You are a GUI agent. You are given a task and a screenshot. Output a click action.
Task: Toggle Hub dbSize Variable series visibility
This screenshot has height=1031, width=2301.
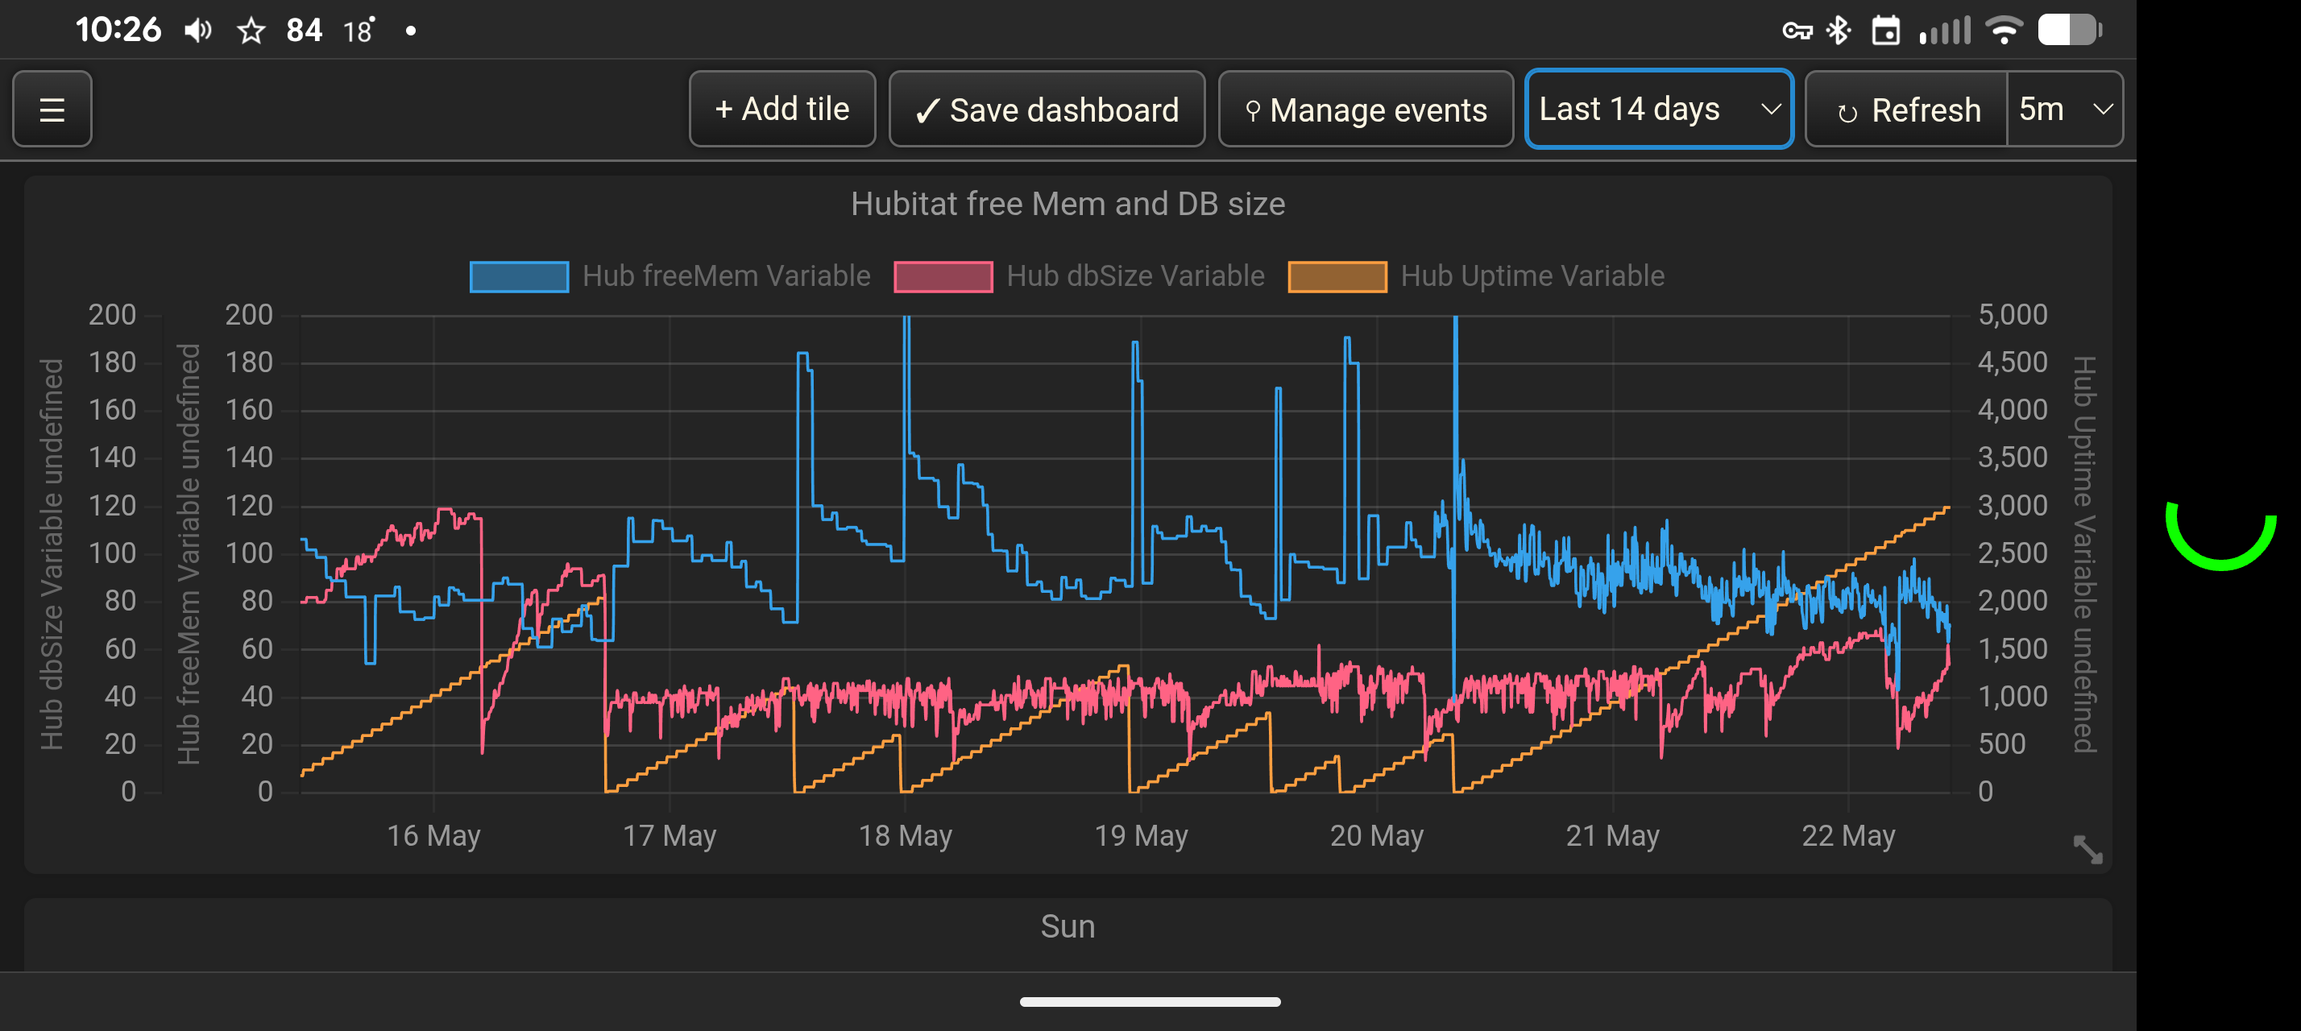click(x=1079, y=275)
